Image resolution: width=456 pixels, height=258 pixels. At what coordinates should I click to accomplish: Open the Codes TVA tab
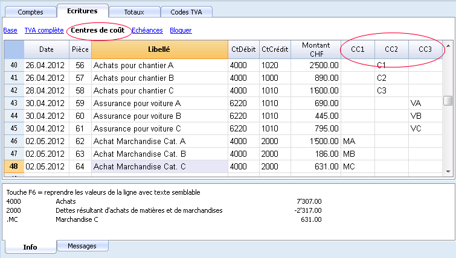tap(187, 12)
